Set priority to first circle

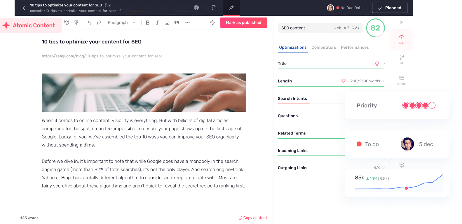click(406, 105)
